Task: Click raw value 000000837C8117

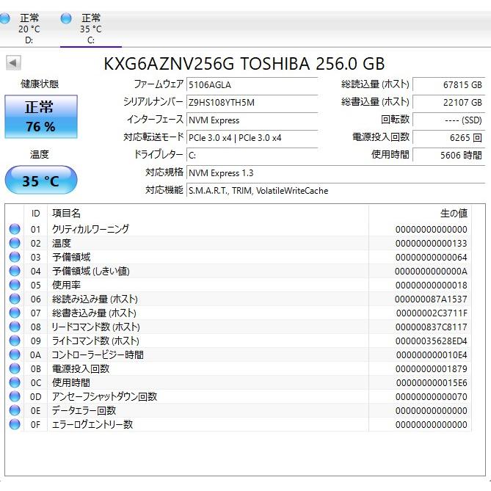Action: point(432,327)
